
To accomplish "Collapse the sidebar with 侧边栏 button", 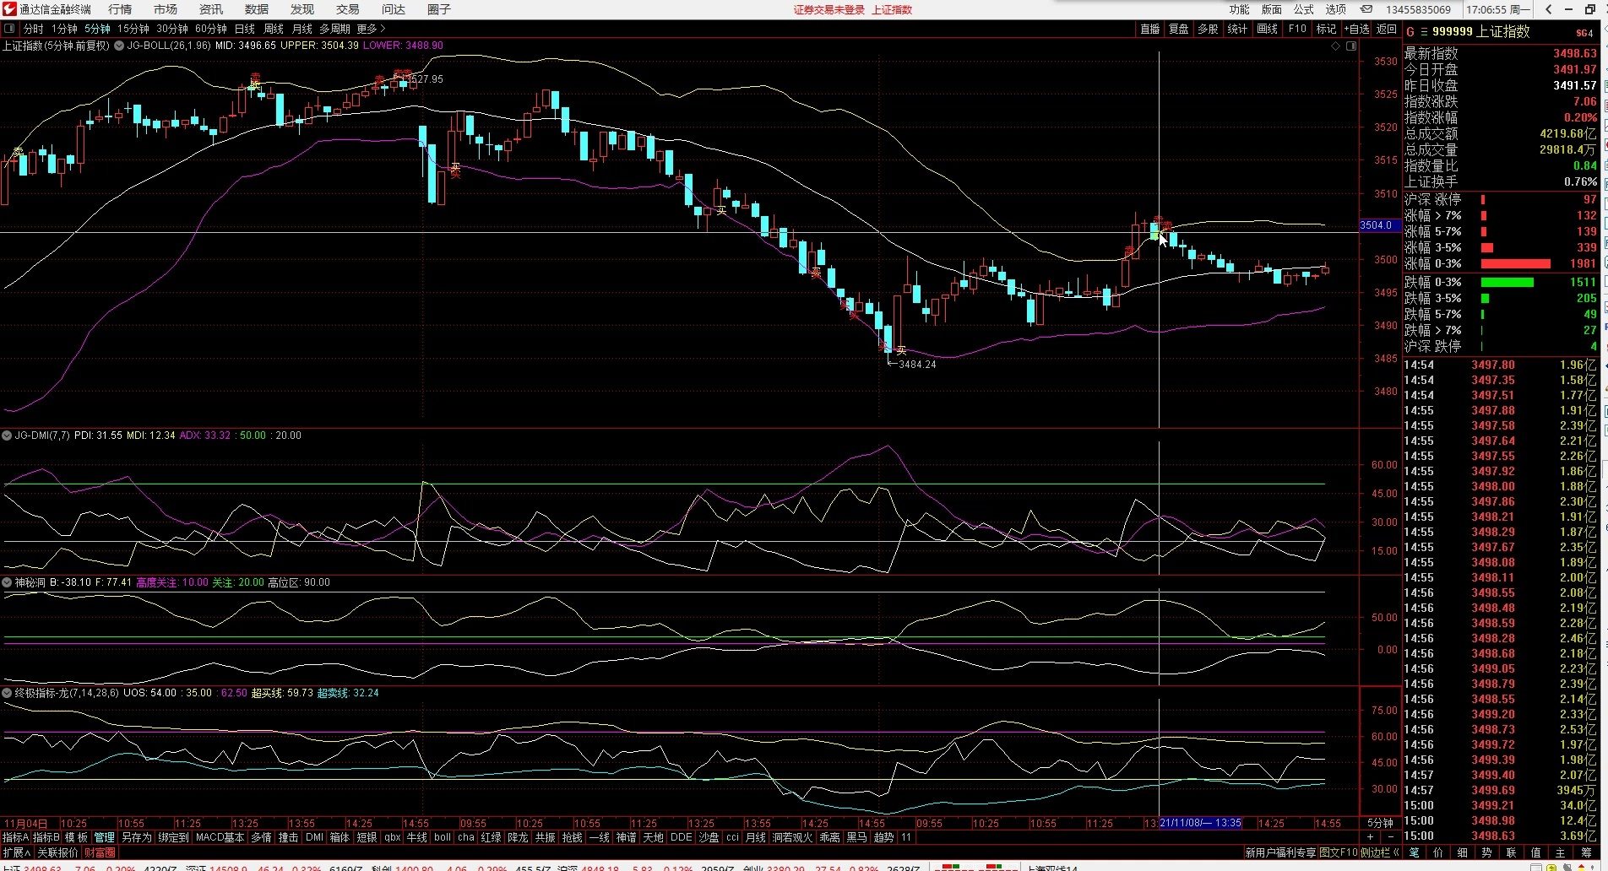I will [1379, 852].
